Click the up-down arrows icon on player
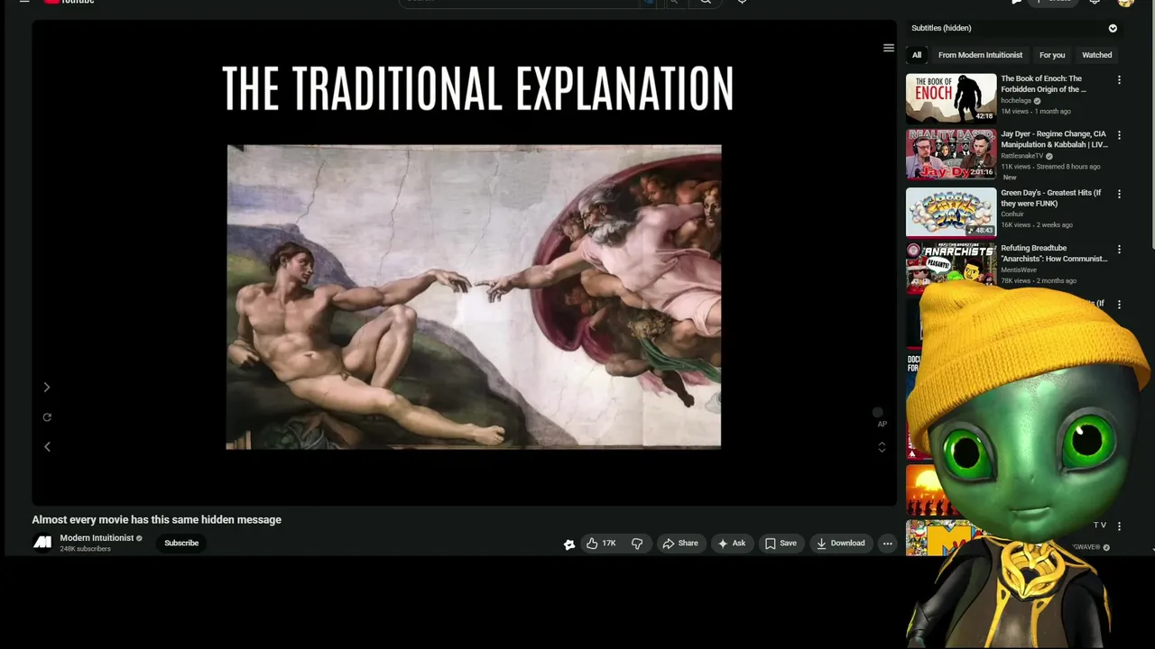 pos(882,446)
